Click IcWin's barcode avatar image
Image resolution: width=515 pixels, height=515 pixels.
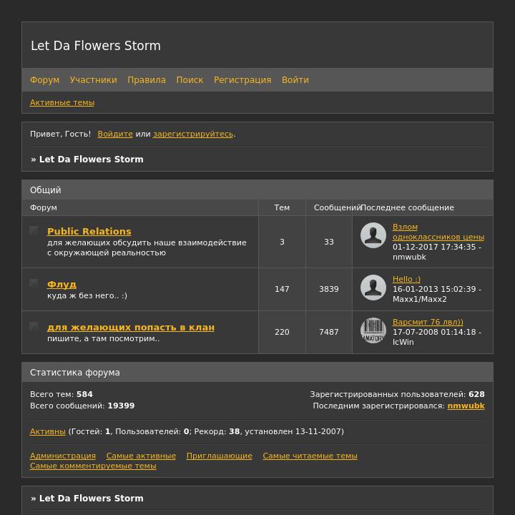373,330
